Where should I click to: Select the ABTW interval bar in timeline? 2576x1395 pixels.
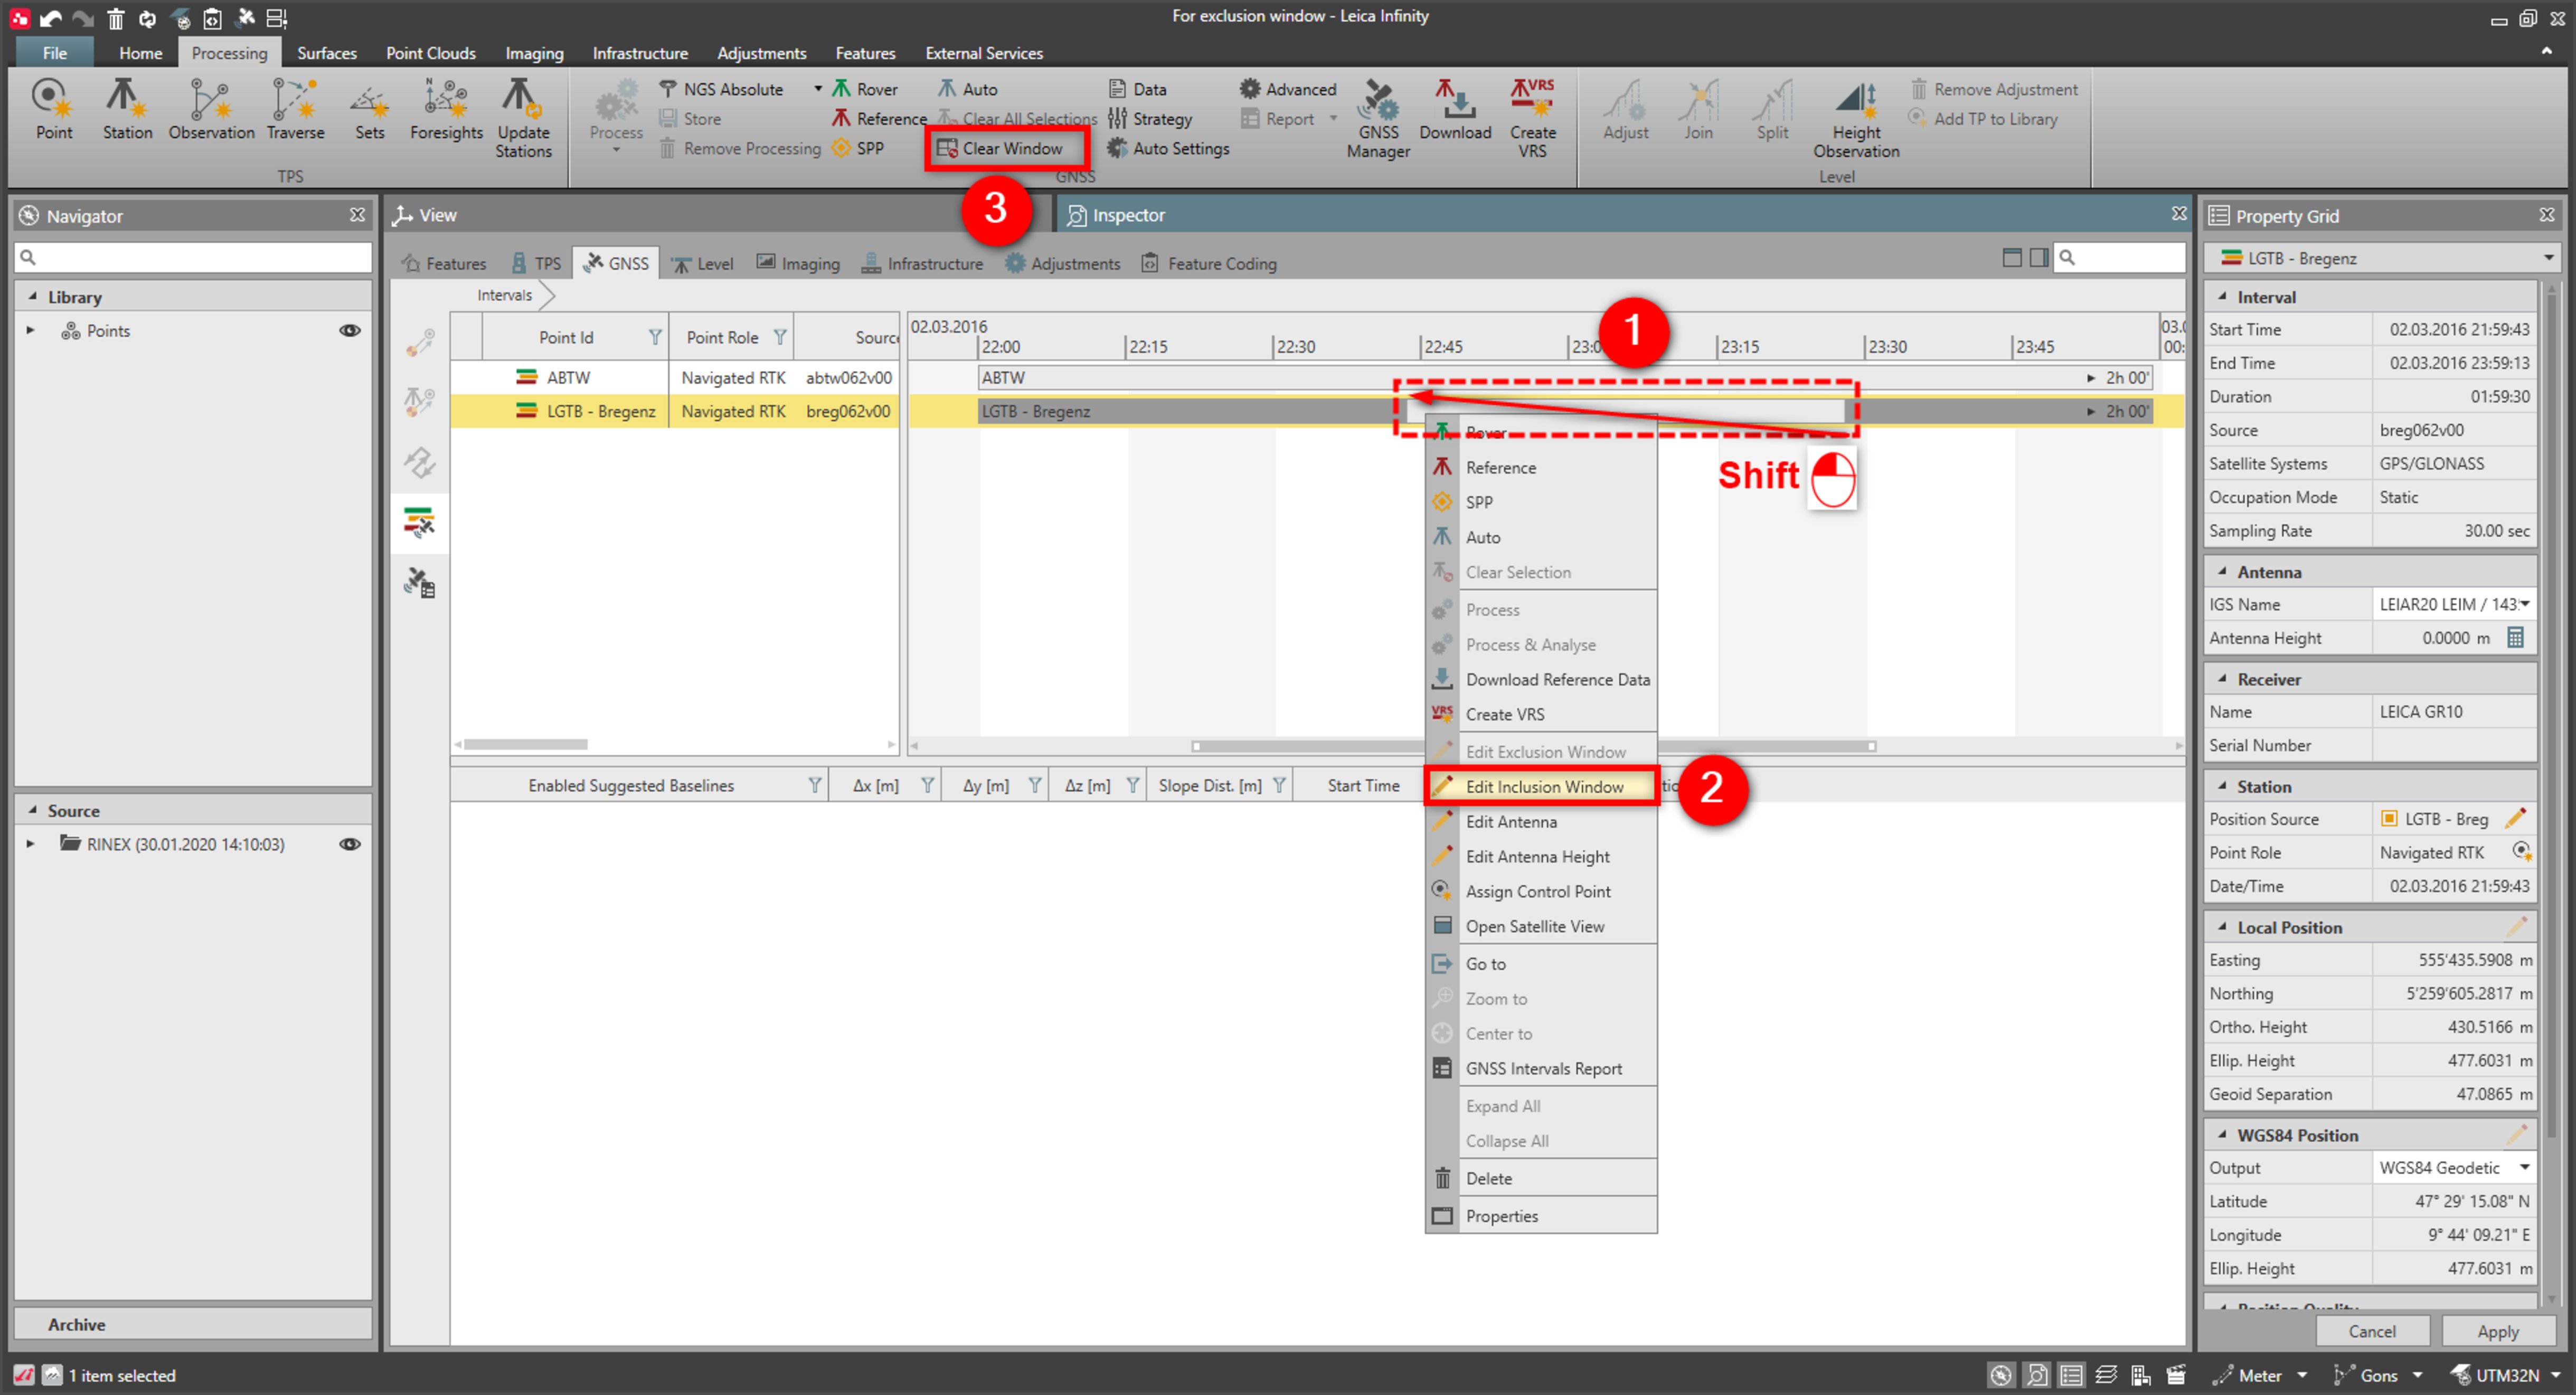pyautogui.click(x=1564, y=377)
